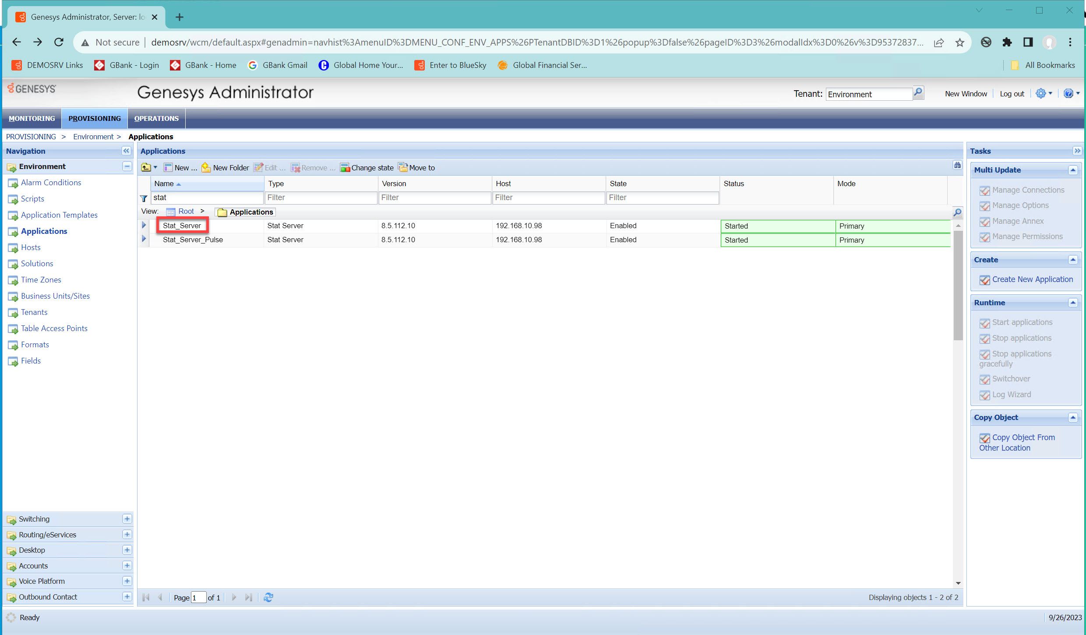Click the browser share icon
Screen dimensions: 1086x635
tap(939, 42)
